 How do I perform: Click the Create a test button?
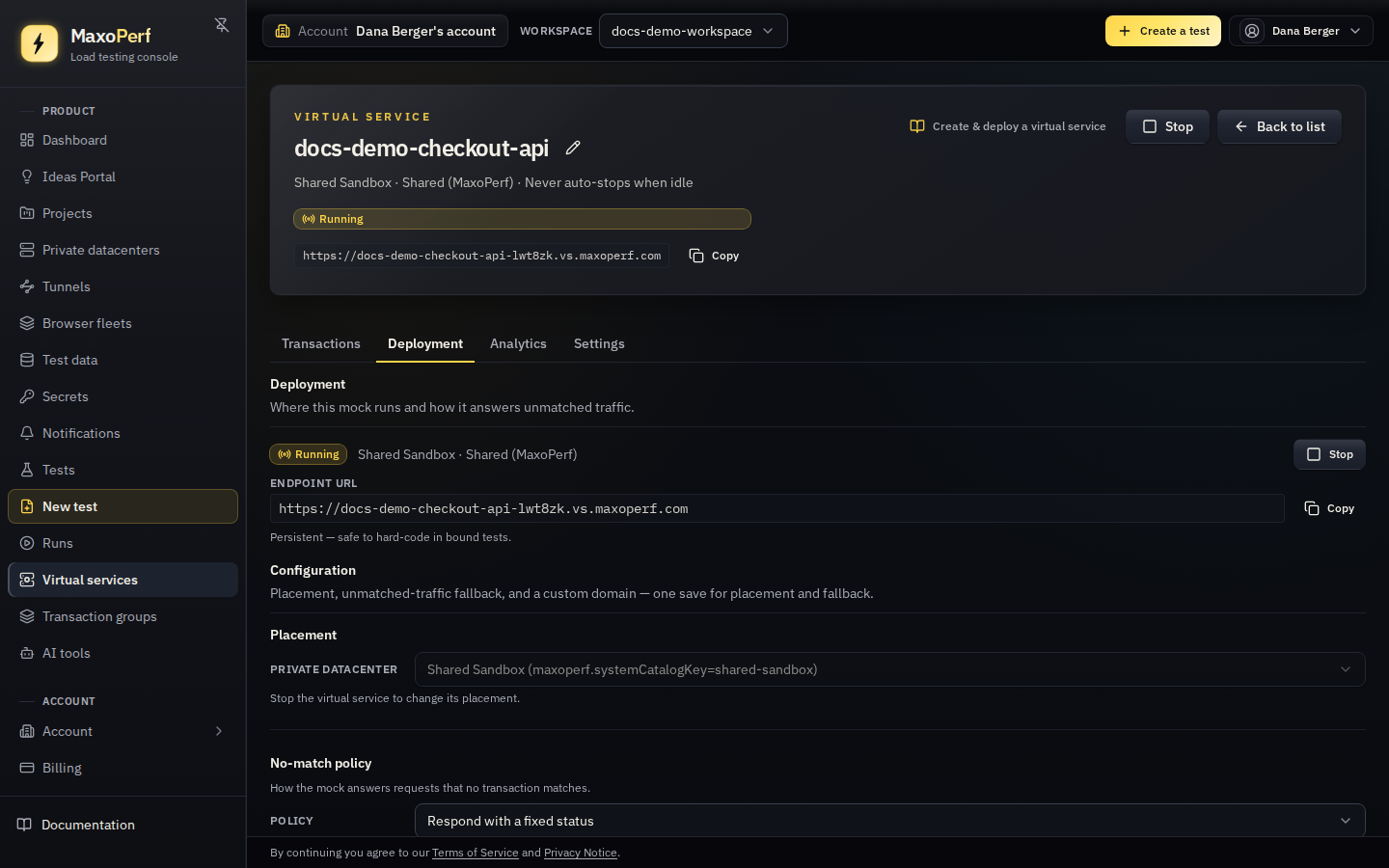pyautogui.click(x=1163, y=31)
